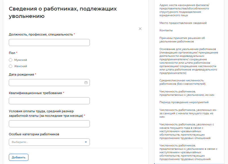This screenshot has width=228, height=164.
Task: Click the Особые категории работников field label
Action: coord(34,134)
